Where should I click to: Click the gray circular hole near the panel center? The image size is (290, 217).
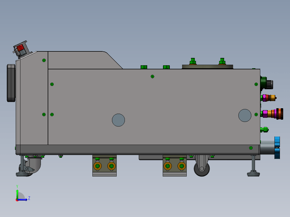[118, 120]
